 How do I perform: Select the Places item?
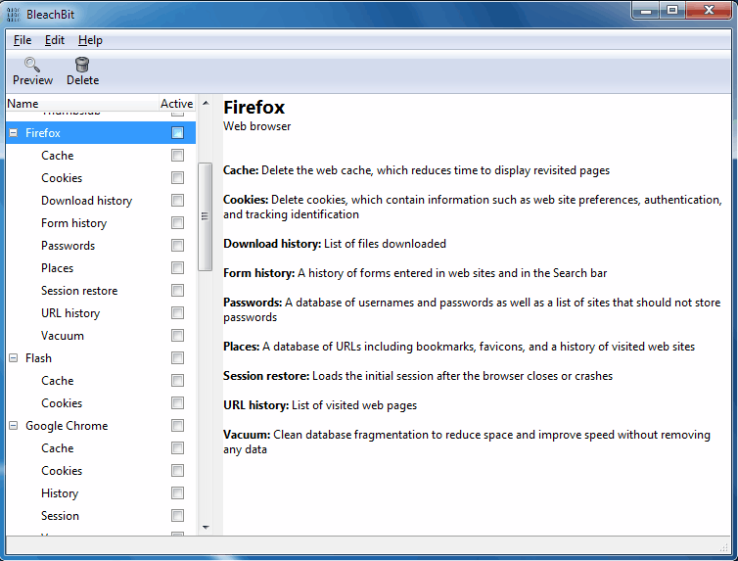pos(58,268)
